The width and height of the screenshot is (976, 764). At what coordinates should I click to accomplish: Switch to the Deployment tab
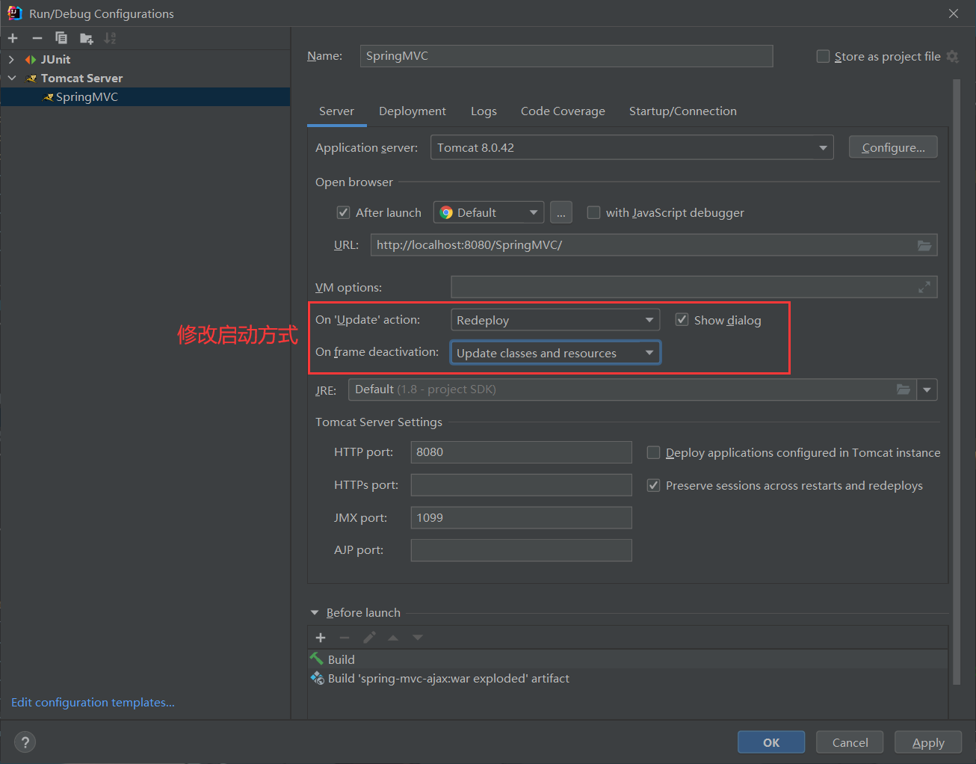(413, 111)
